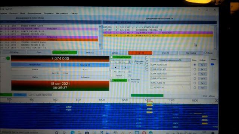The image size is (239, 134).
Task: Click the Tx 4 send-now button
Action: click(202, 79)
